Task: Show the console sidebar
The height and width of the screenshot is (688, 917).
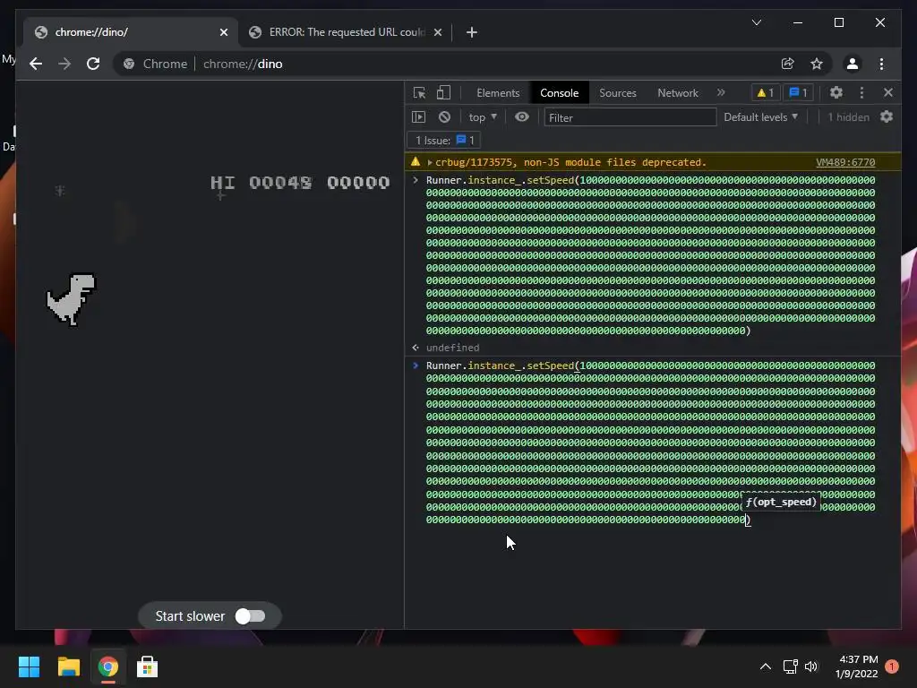Action: coord(419,117)
